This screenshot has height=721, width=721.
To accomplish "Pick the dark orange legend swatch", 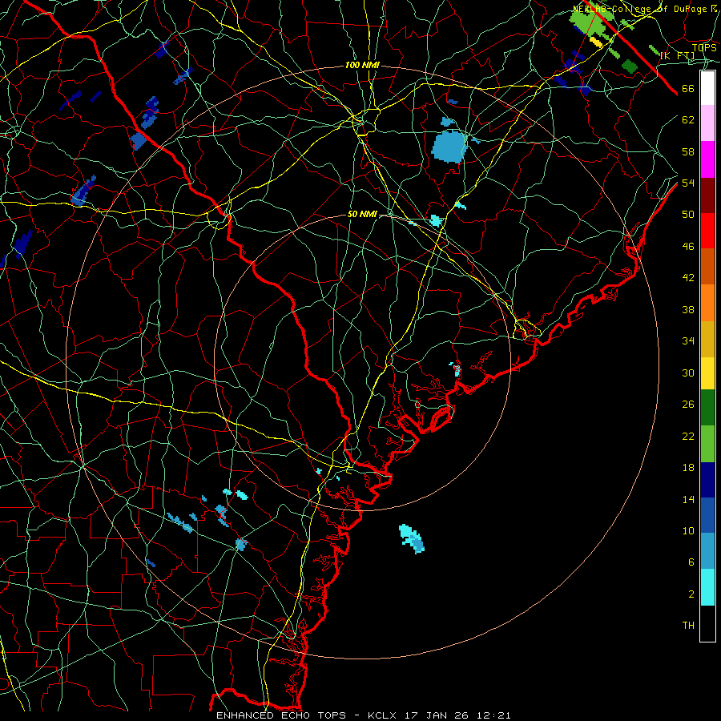I will coord(707,266).
